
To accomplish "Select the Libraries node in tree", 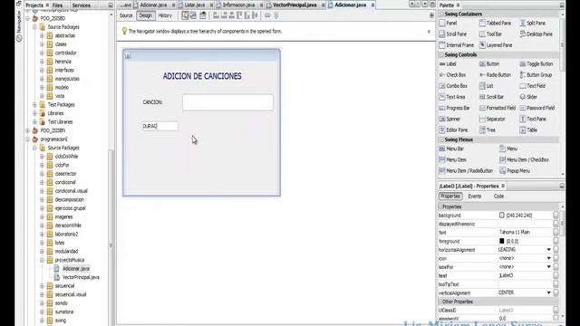I will pyautogui.click(x=55, y=113).
